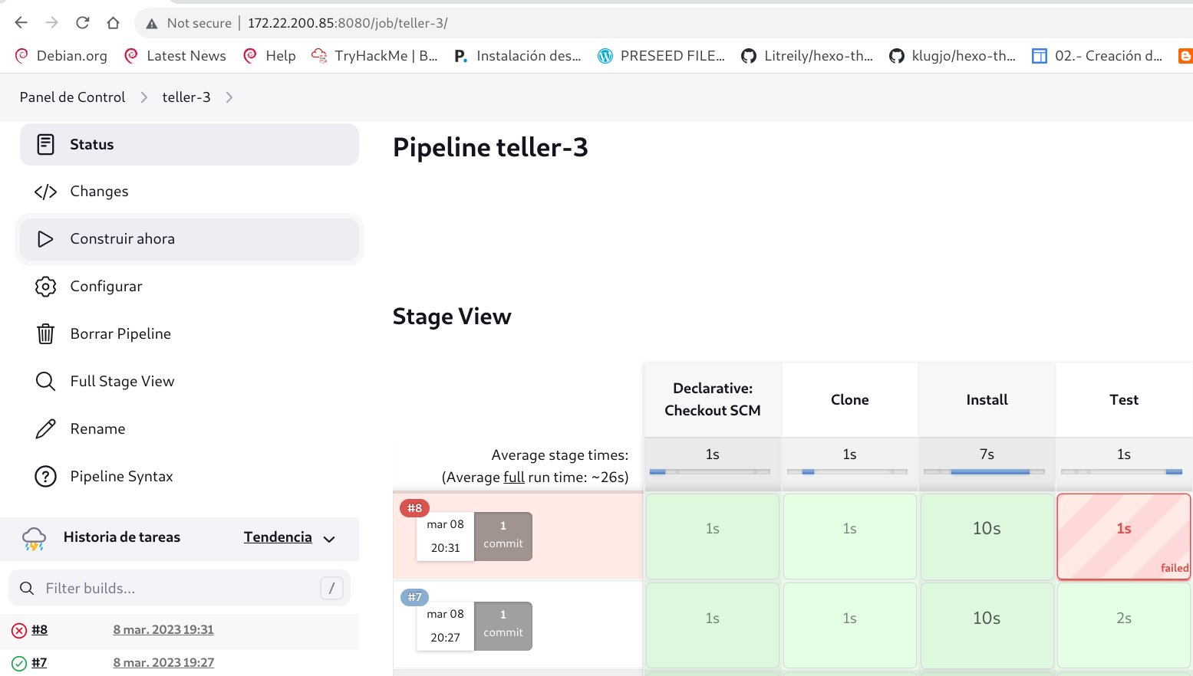Screen dimensions: 1193x676
Task: Click the Changes code-brackets icon
Action: coord(45,192)
